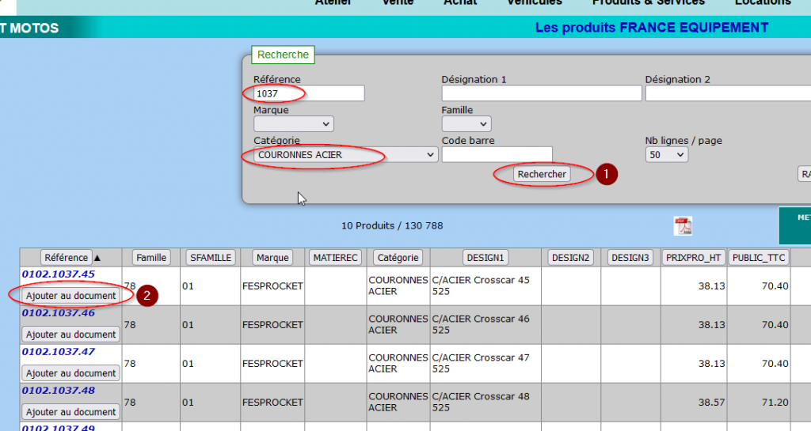
Task: Add product 0102.1037.48 to document
Action: tap(70, 412)
